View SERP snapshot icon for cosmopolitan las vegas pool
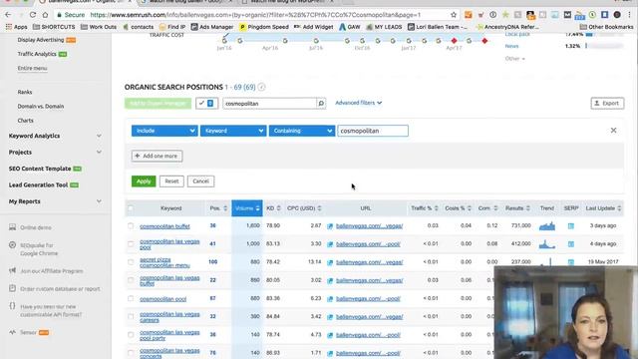The height and width of the screenshot is (359, 638). [x=571, y=244]
